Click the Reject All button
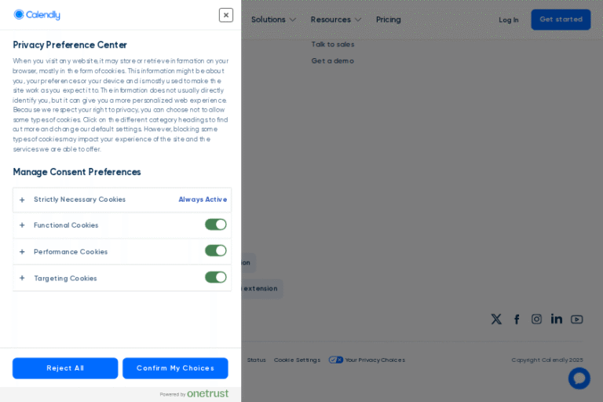Viewport: 603px width, 402px height. pos(65,368)
